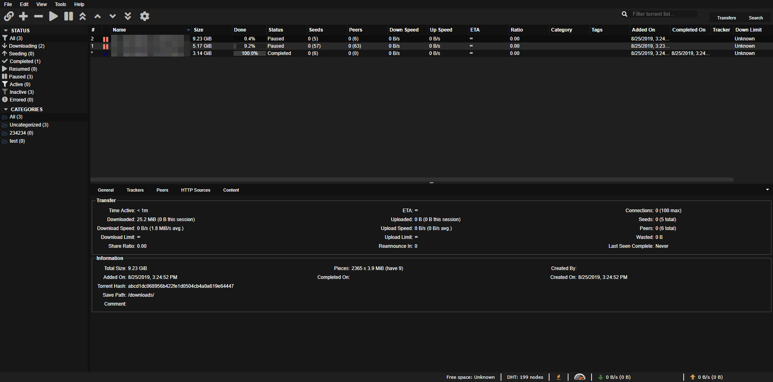This screenshot has width=773, height=382.
Task: Open the Search tab button
Action: pyautogui.click(x=755, y=18)
